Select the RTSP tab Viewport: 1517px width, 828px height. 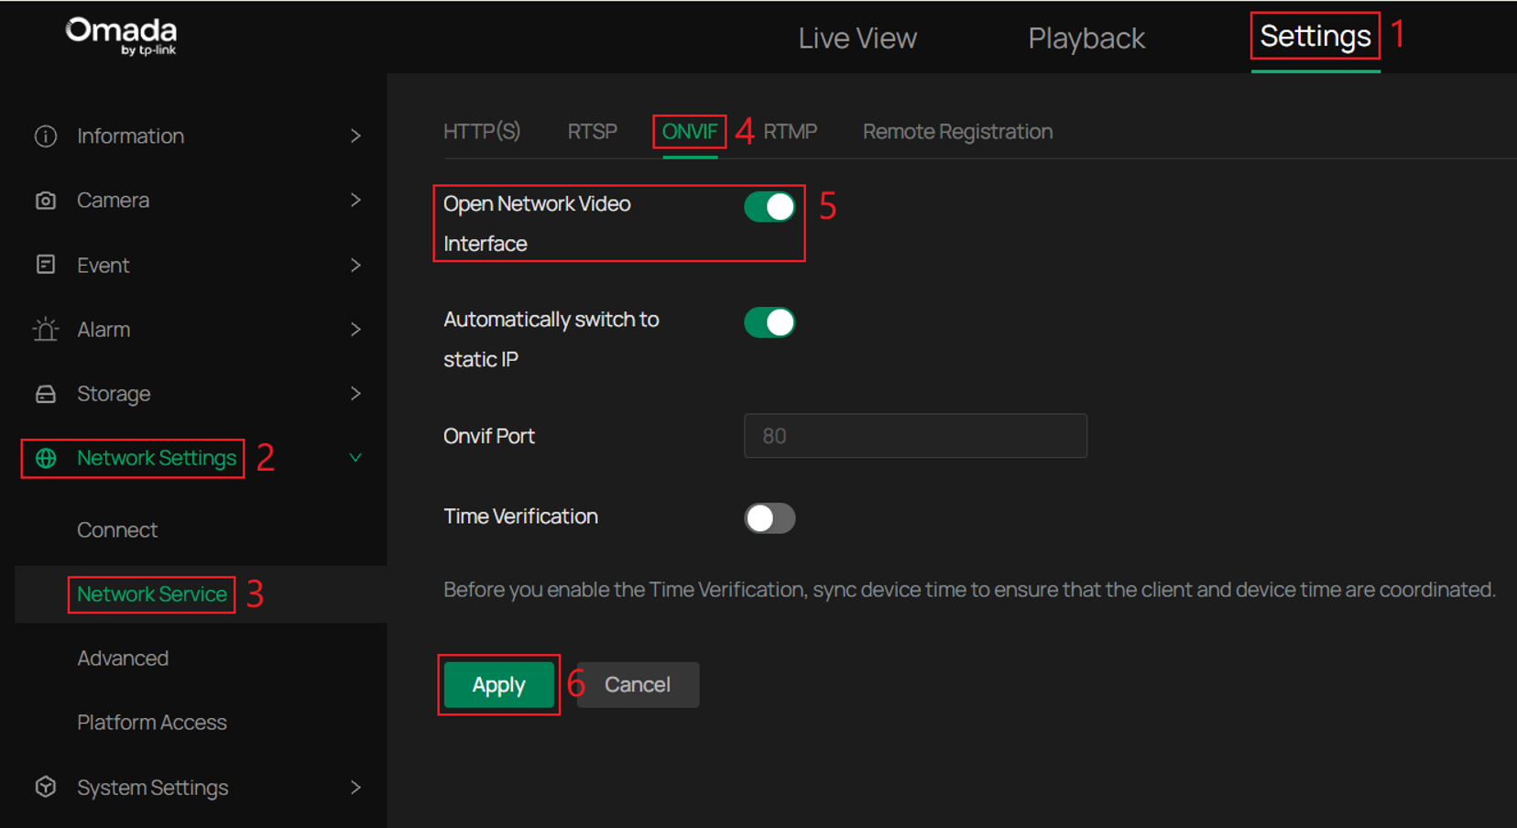[x=593, y=132]
